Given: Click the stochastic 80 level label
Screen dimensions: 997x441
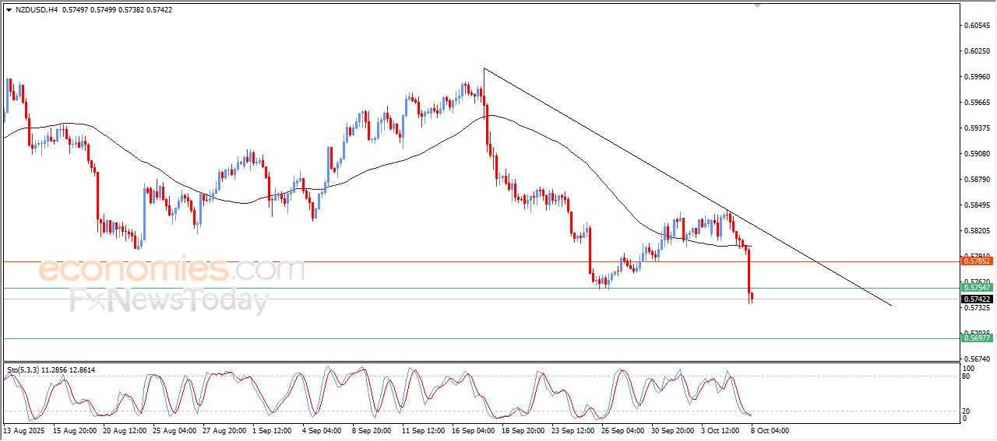Looking at the screenshot, I should tap(967, 376).
